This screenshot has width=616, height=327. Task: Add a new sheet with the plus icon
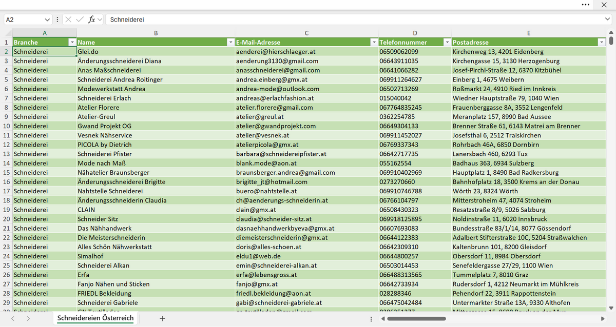click(x=162, y=318)
